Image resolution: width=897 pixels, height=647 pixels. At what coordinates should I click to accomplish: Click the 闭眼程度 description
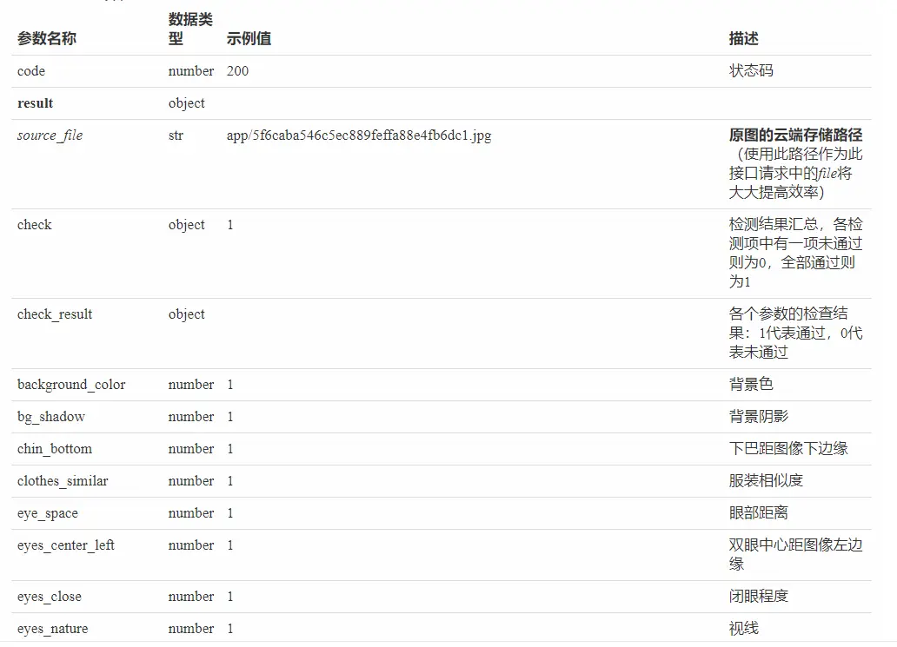[759, 596]
